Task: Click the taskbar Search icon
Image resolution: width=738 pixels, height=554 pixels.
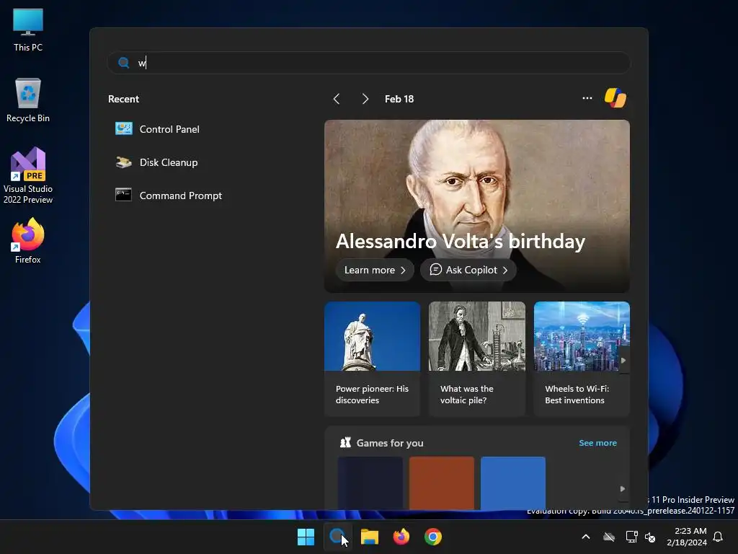Action: point(337,537)
